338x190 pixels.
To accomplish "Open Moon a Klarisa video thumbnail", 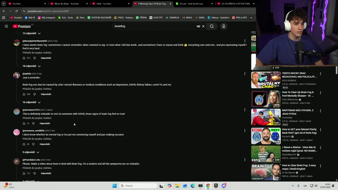I will coord(266,154).
